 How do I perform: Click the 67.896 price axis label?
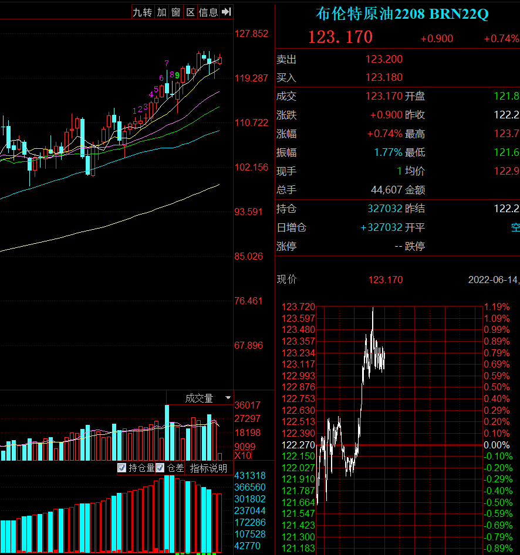[x=248, y=345]
